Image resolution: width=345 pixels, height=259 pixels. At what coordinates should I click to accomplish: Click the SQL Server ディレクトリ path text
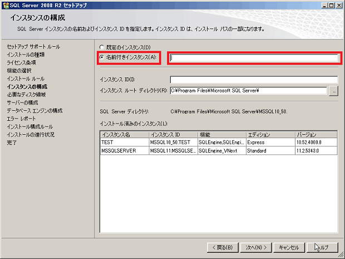[x=229, y=111]
